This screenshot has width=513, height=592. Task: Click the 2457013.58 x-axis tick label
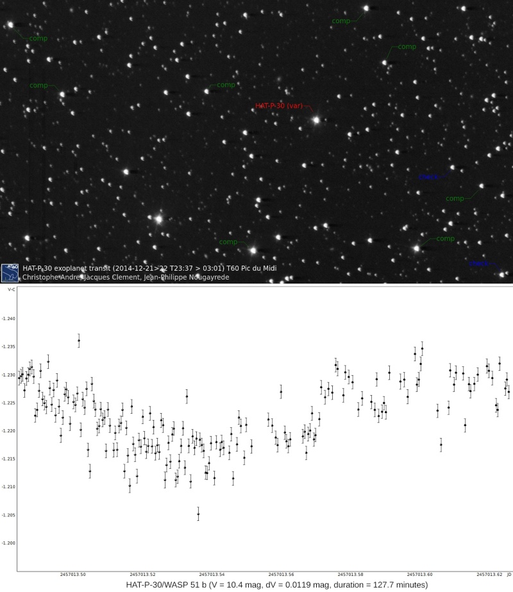(350, 575)
